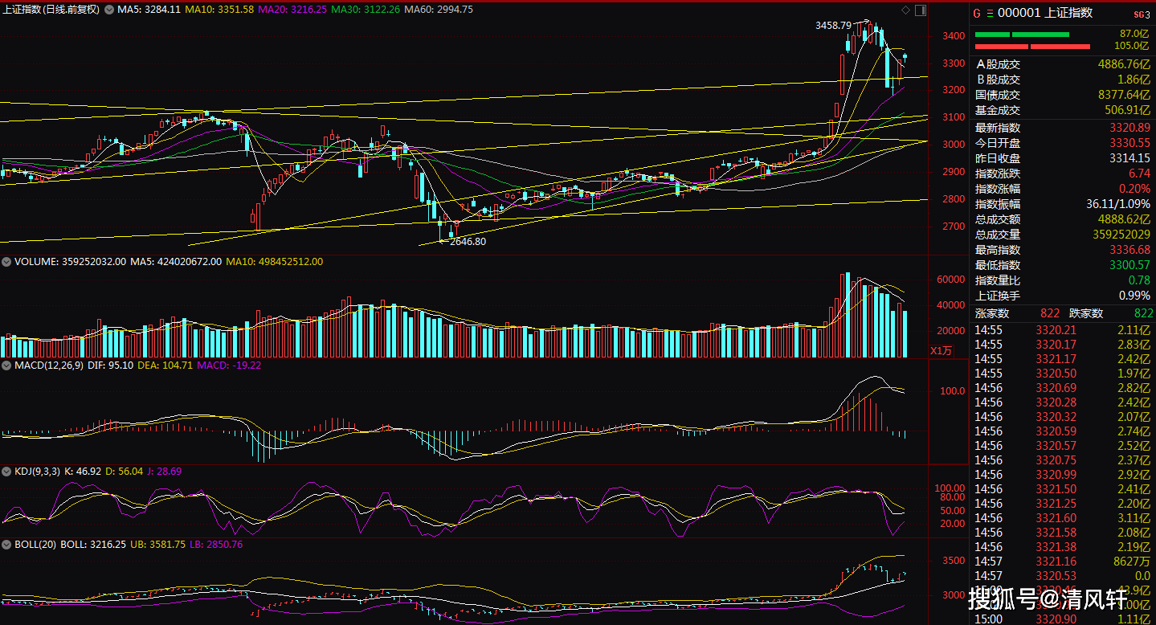Select the 基金成交 506.91亿 row
The height and width of the screenshot is (625, 1156).
1062,111
